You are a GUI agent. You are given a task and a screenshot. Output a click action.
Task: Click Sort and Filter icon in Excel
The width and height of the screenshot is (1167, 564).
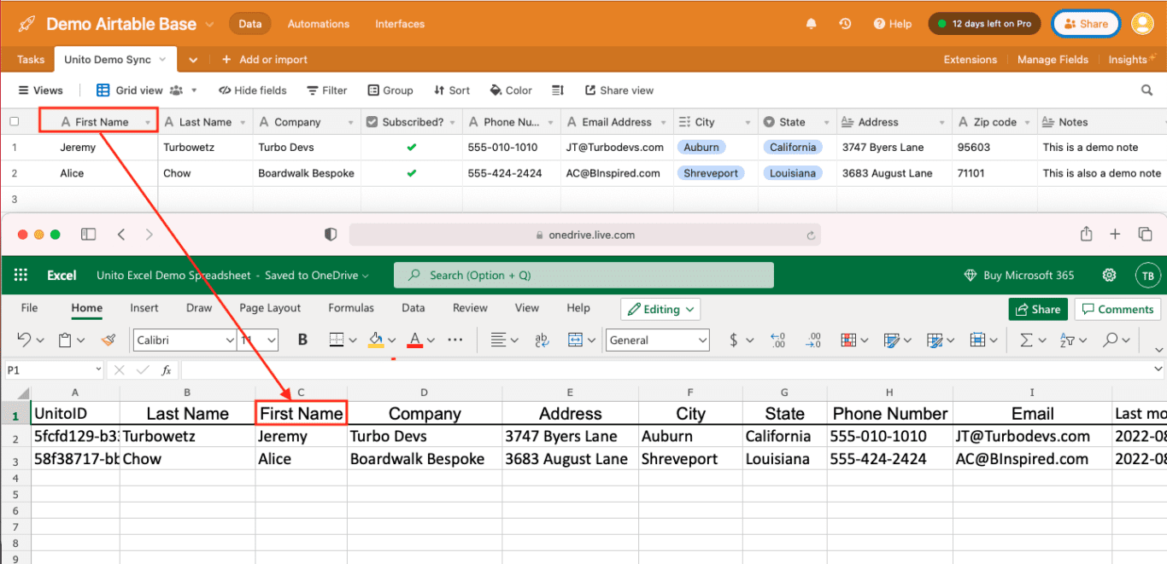tap(1067, 340)
